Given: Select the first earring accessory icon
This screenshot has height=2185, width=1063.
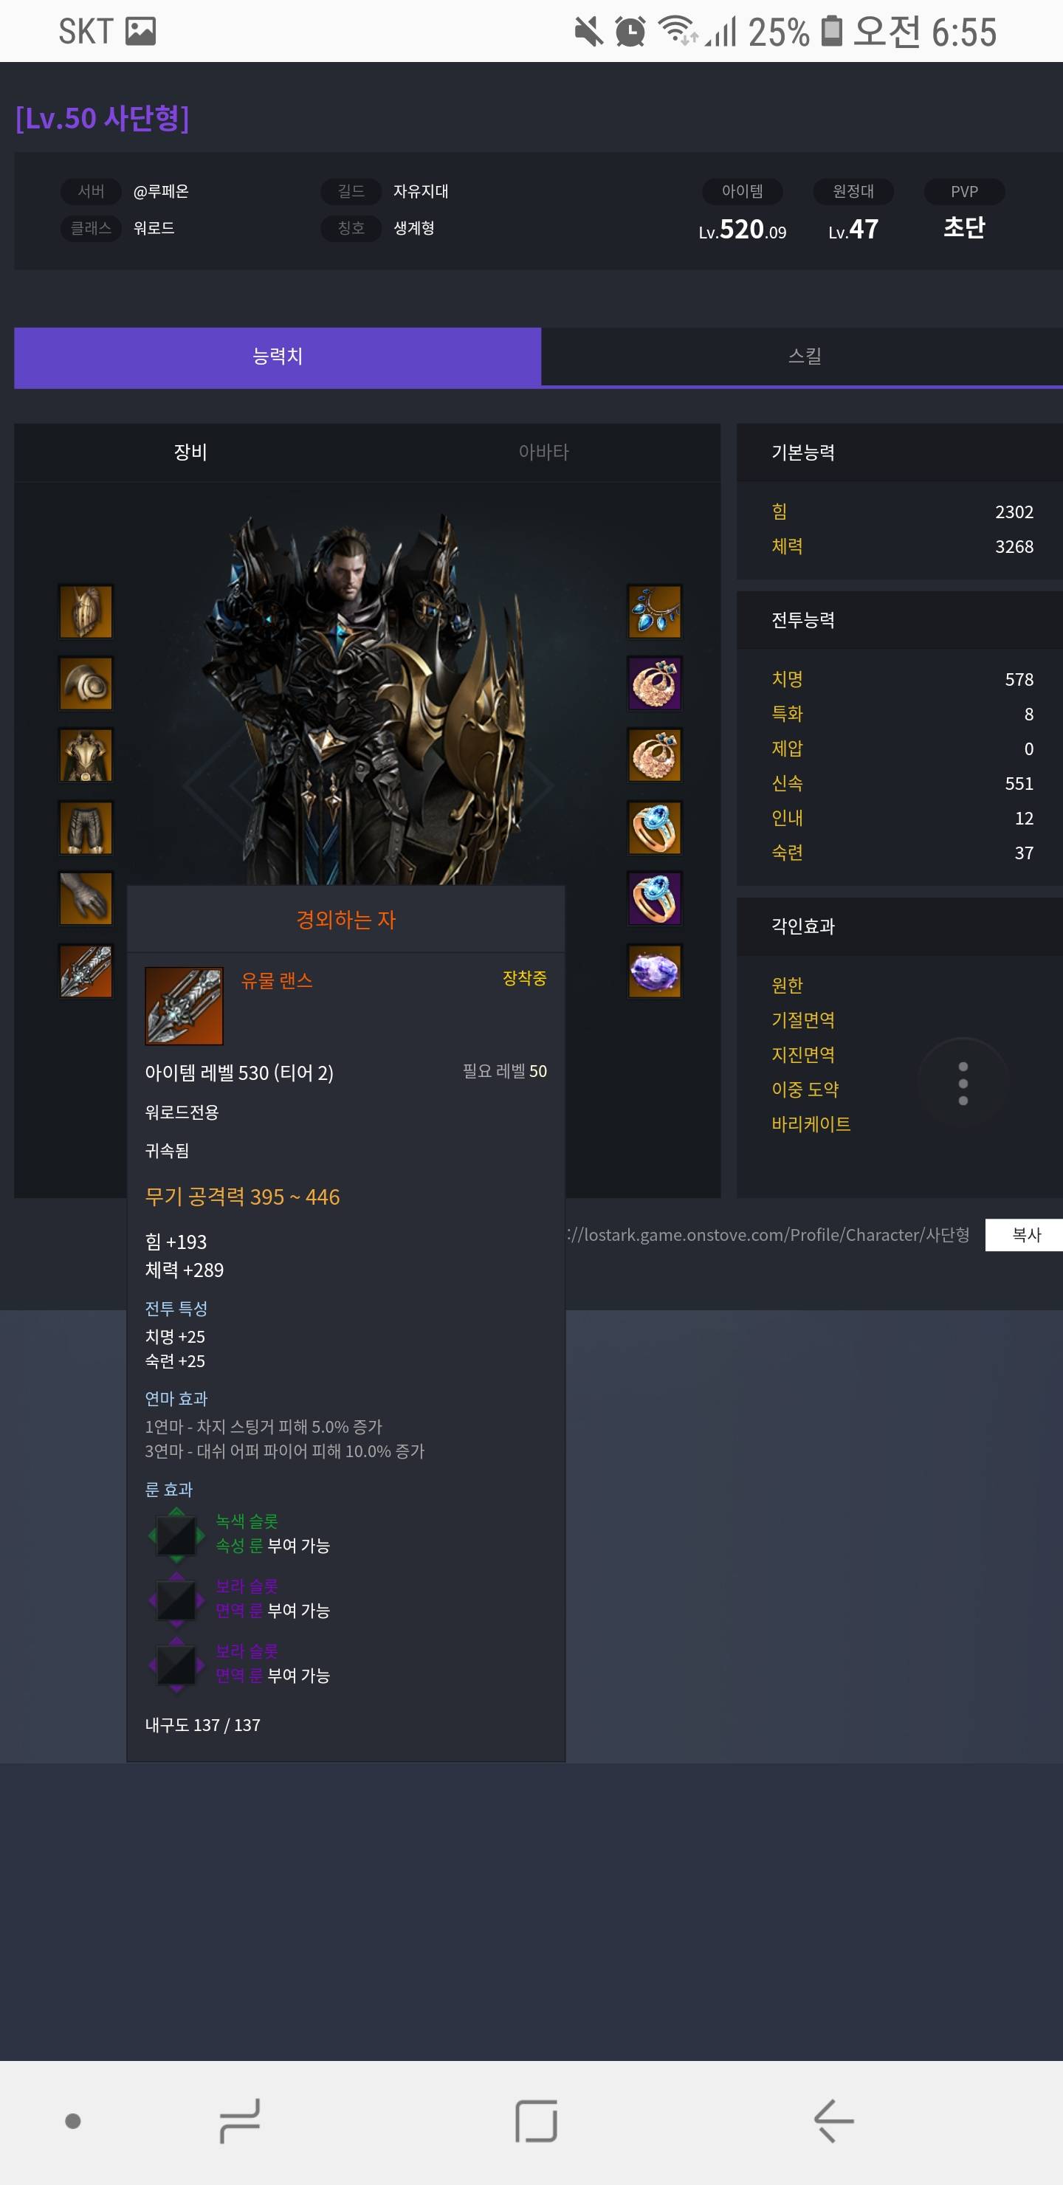Looking at the screenshot, I should pos(654,684).
